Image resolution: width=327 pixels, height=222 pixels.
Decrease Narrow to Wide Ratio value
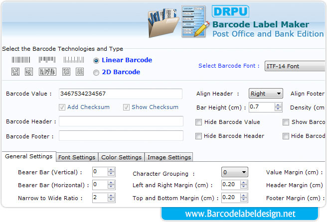tap(111, 200)
